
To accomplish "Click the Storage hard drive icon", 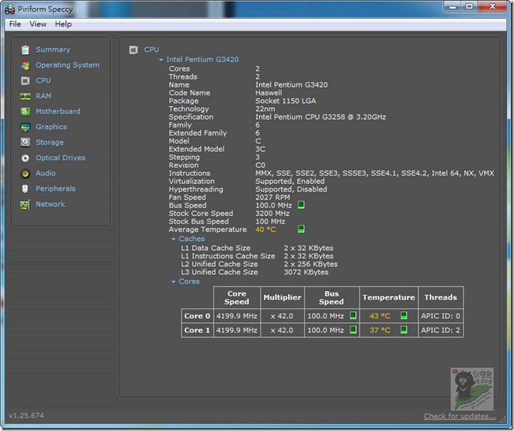I will tap(25, 142).
